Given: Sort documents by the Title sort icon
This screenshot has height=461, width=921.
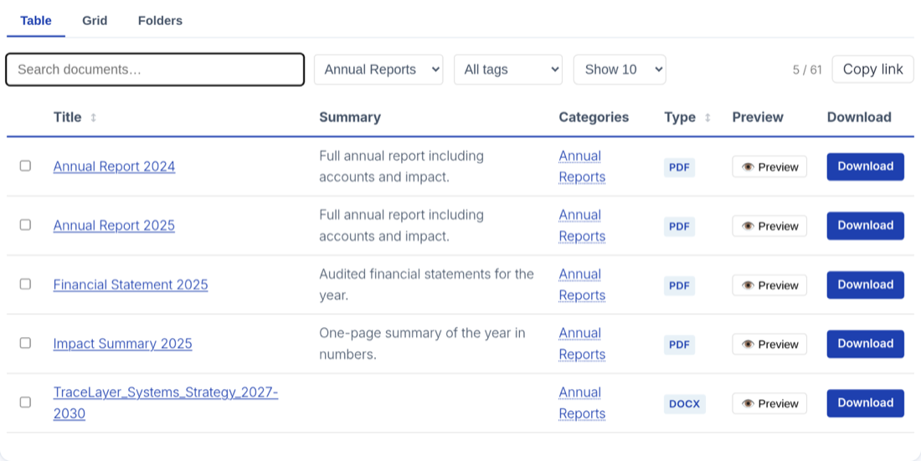Looking at the screenshot, I should (x=93, y=117).
